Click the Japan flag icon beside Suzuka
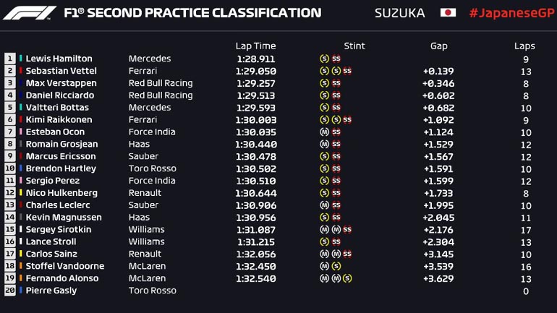This screenshot has width=557, height=313. [448, 13]
